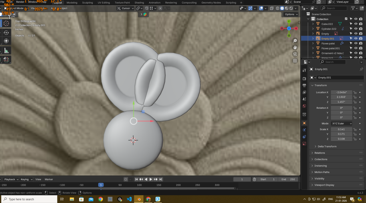Open the Render properties tab icon
The image size is (366, 203).
[304, 79]
